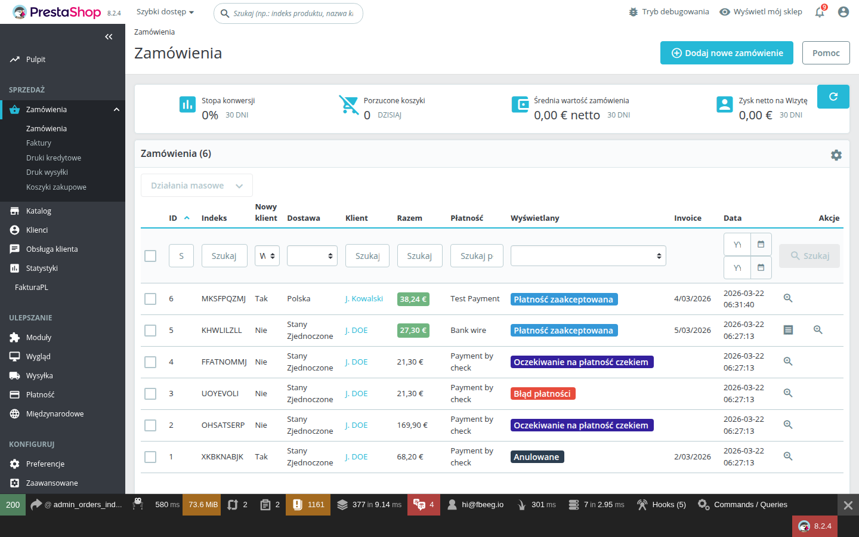Viewport: 859px width, 537px height.
Task: Open the Szybki dostęp dropdown
Action: [x=165, y=11]
